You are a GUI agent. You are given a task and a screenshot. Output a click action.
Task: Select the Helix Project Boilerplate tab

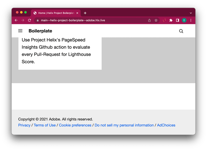coord(54,13)
